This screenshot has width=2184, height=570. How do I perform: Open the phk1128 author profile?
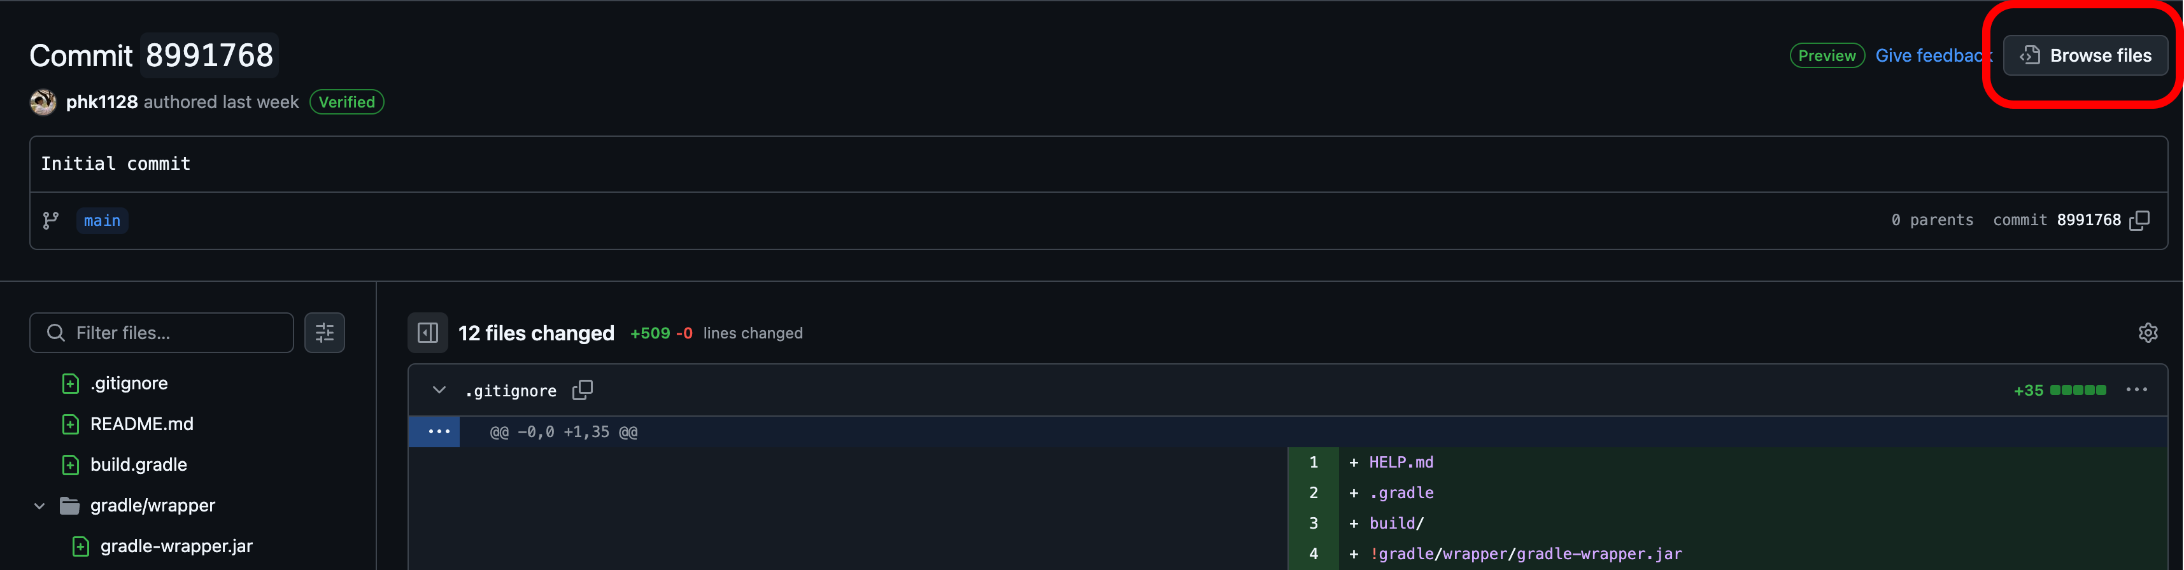(x=102, y=102)
